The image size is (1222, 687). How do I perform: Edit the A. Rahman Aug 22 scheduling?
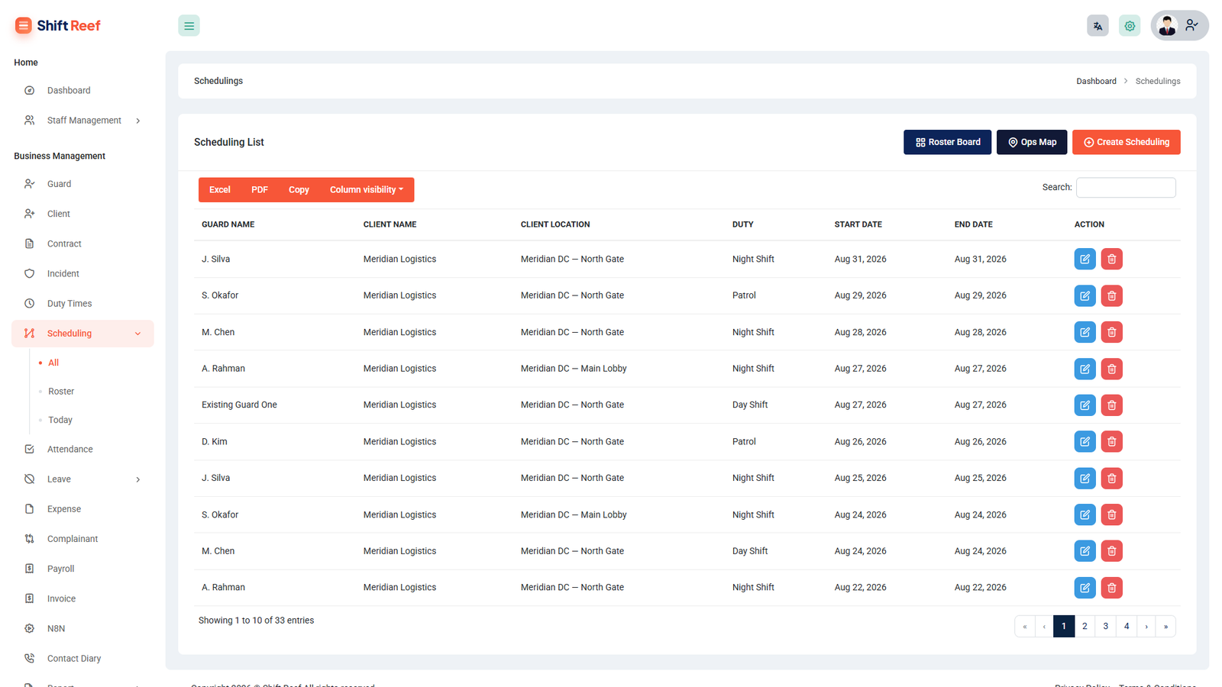pyautogui.click(x=1085, y=588)
